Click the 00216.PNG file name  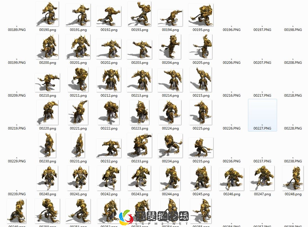coord(232,96)
